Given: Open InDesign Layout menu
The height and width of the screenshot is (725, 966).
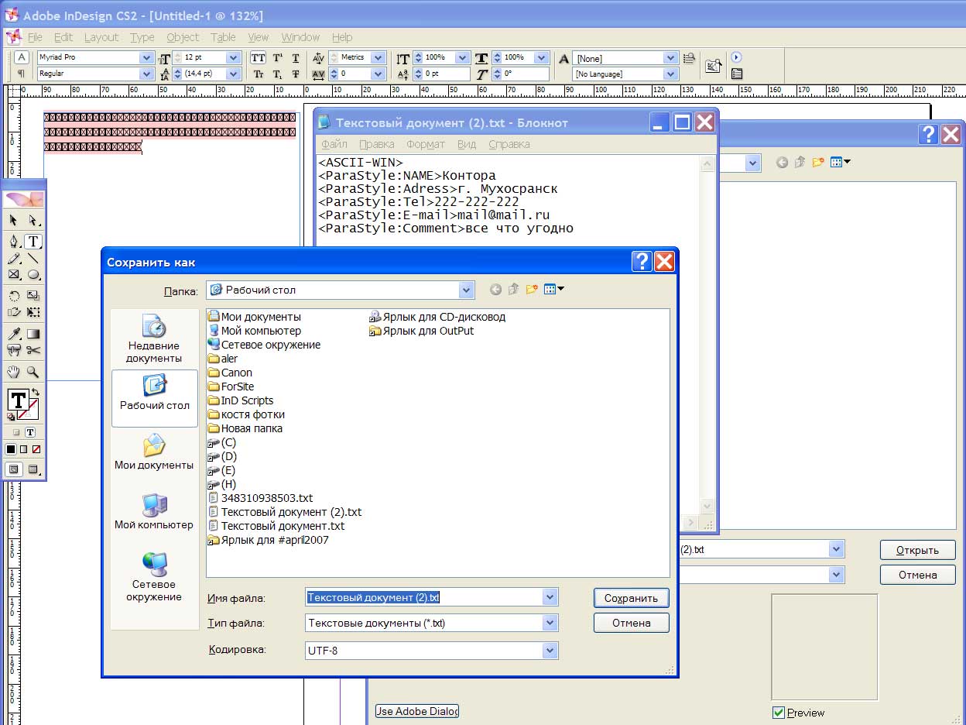Looking at the screenshot, I should pos(101,37).
